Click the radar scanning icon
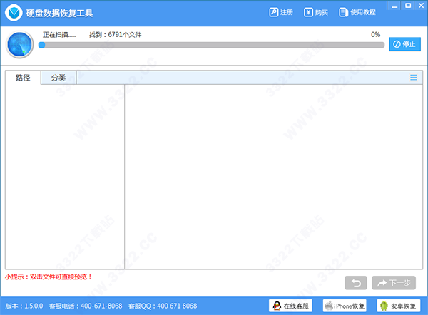428x315 pixels. (20, 45)
